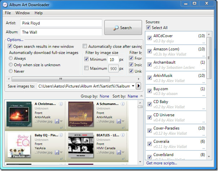The height and width of the screenshot is (171, 218).
Task: Open Amazon (.com) source options dots
Action: (x=204, y=56)
